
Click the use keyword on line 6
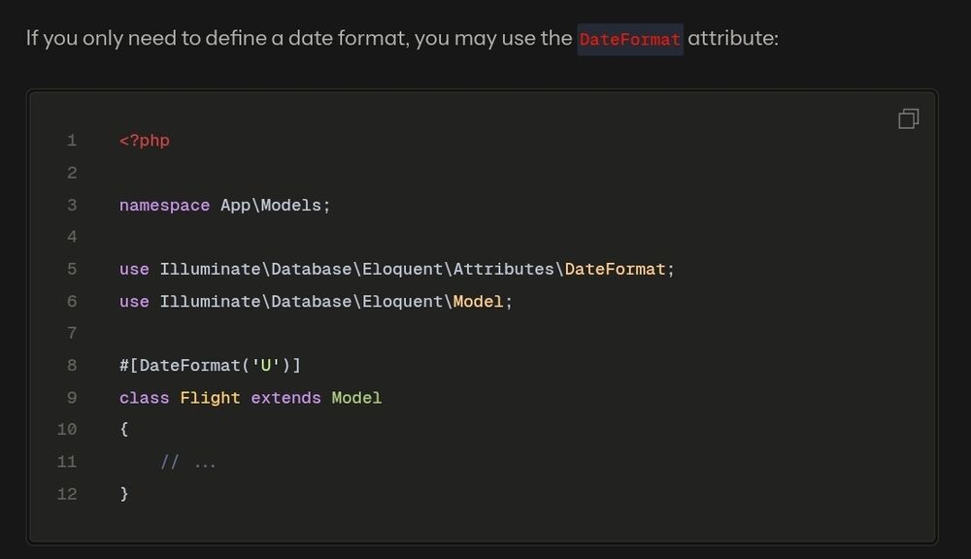coord(134,302)
